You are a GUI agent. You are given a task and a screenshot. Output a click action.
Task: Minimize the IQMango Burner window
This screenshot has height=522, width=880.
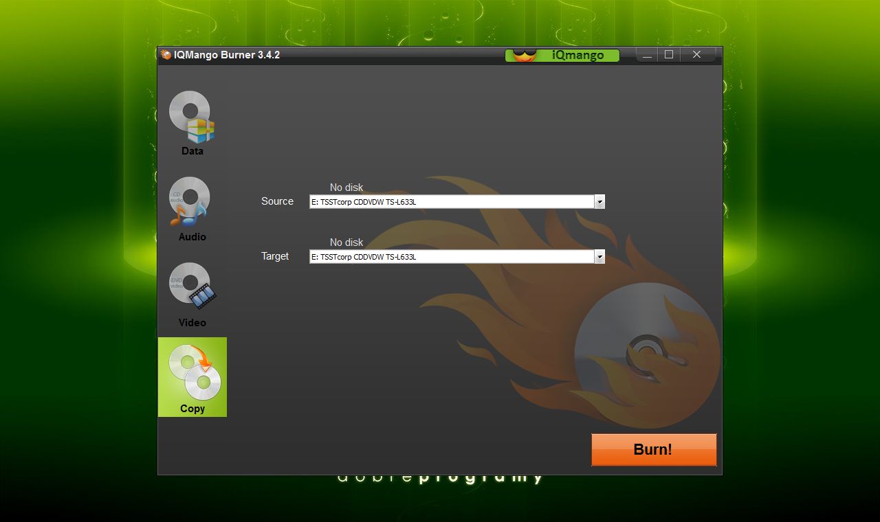[x=648, y=55]
